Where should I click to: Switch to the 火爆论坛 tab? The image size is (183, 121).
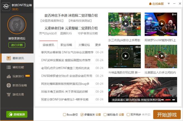click(x=84, y=45)
